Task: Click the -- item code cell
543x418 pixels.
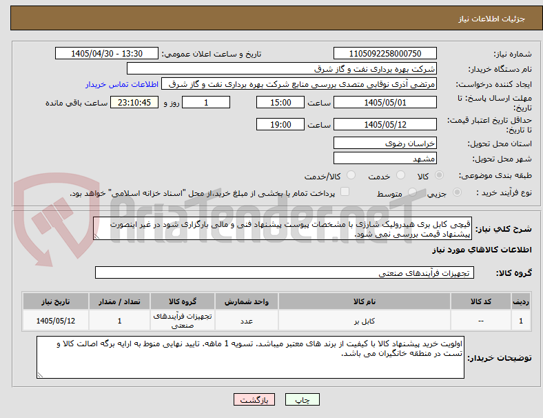Action: [x=481, y=321]
